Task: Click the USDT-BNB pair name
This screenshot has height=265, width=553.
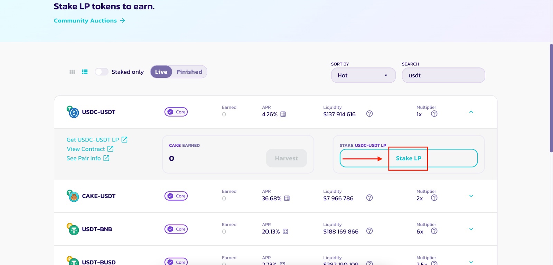Action: pyautogui.click(x=97, y=229)
